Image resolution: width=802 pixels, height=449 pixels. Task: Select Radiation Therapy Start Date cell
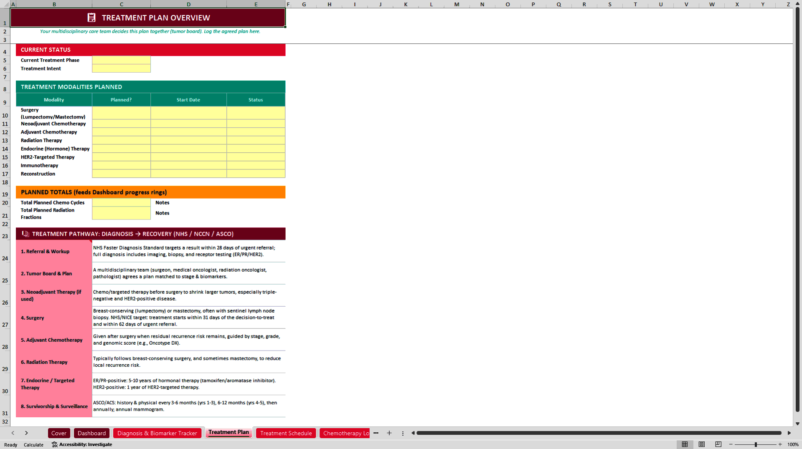pyautogui.click(x=188, y=140)
